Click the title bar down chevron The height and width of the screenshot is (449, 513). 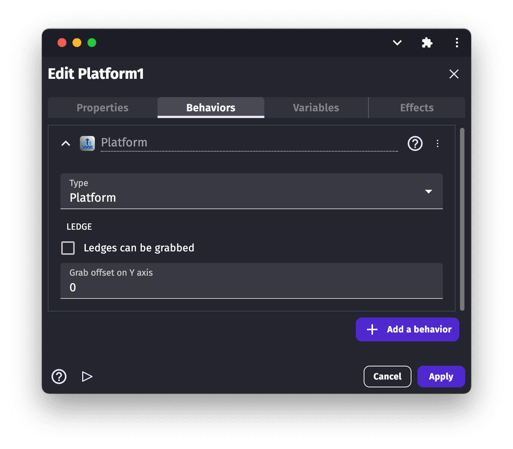pyautogui.click(x=397, y=43)
